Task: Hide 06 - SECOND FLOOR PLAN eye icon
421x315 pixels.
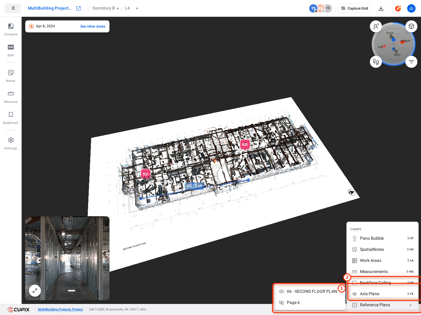Action: 281,291
